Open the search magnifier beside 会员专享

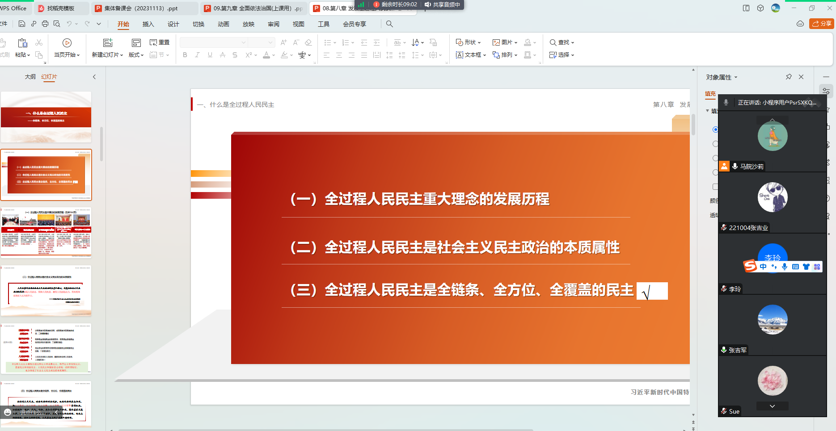(389, 24)
